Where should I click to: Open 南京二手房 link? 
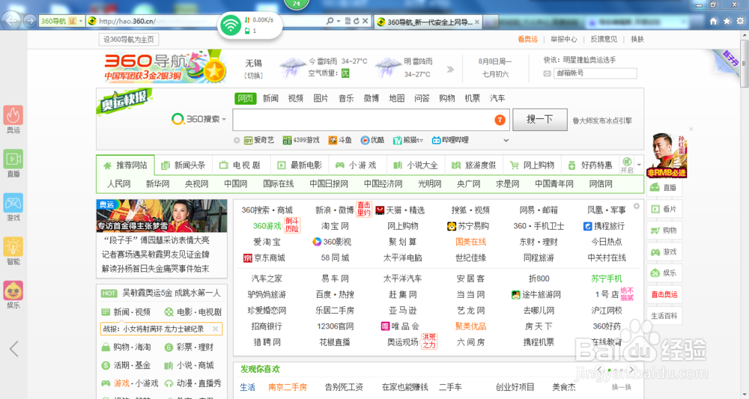tap(287, 387)
